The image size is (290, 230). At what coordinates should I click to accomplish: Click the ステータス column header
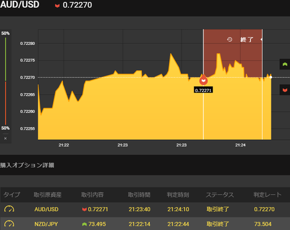[220, 195]
